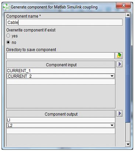Click the vertical scrollbar thumb

[128, 70]
